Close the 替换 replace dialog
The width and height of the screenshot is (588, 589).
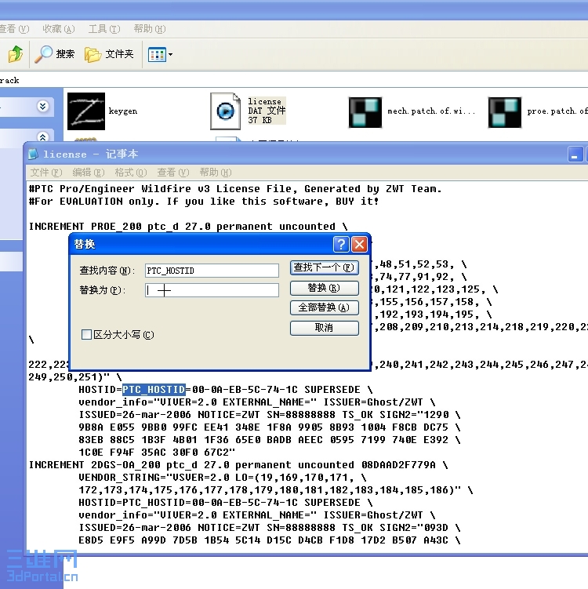click(x=359, y=245)
